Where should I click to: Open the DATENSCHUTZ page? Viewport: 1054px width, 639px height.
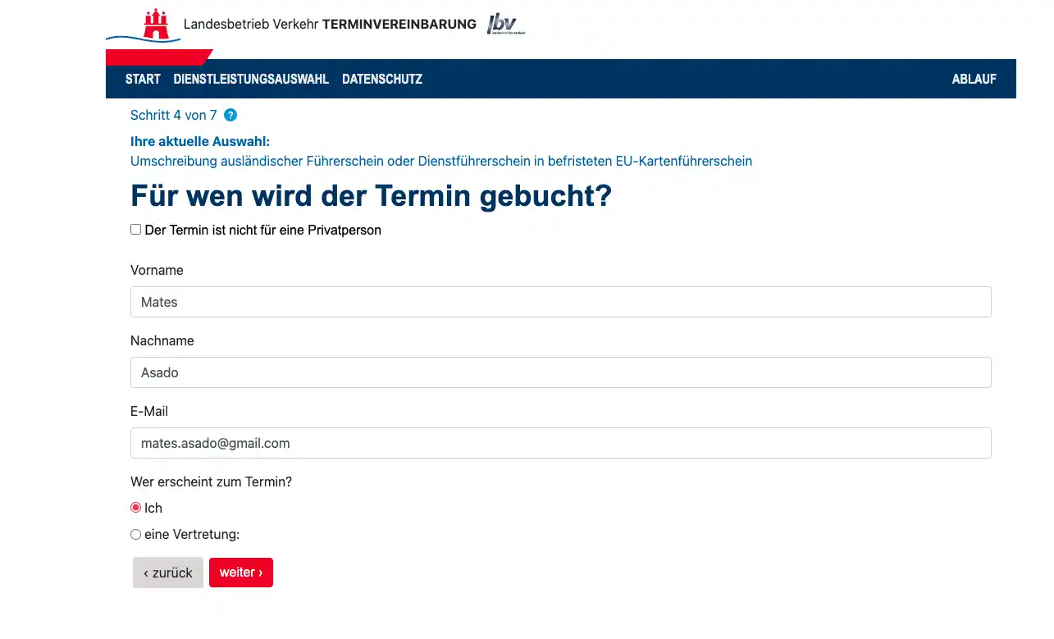[381, 79]
